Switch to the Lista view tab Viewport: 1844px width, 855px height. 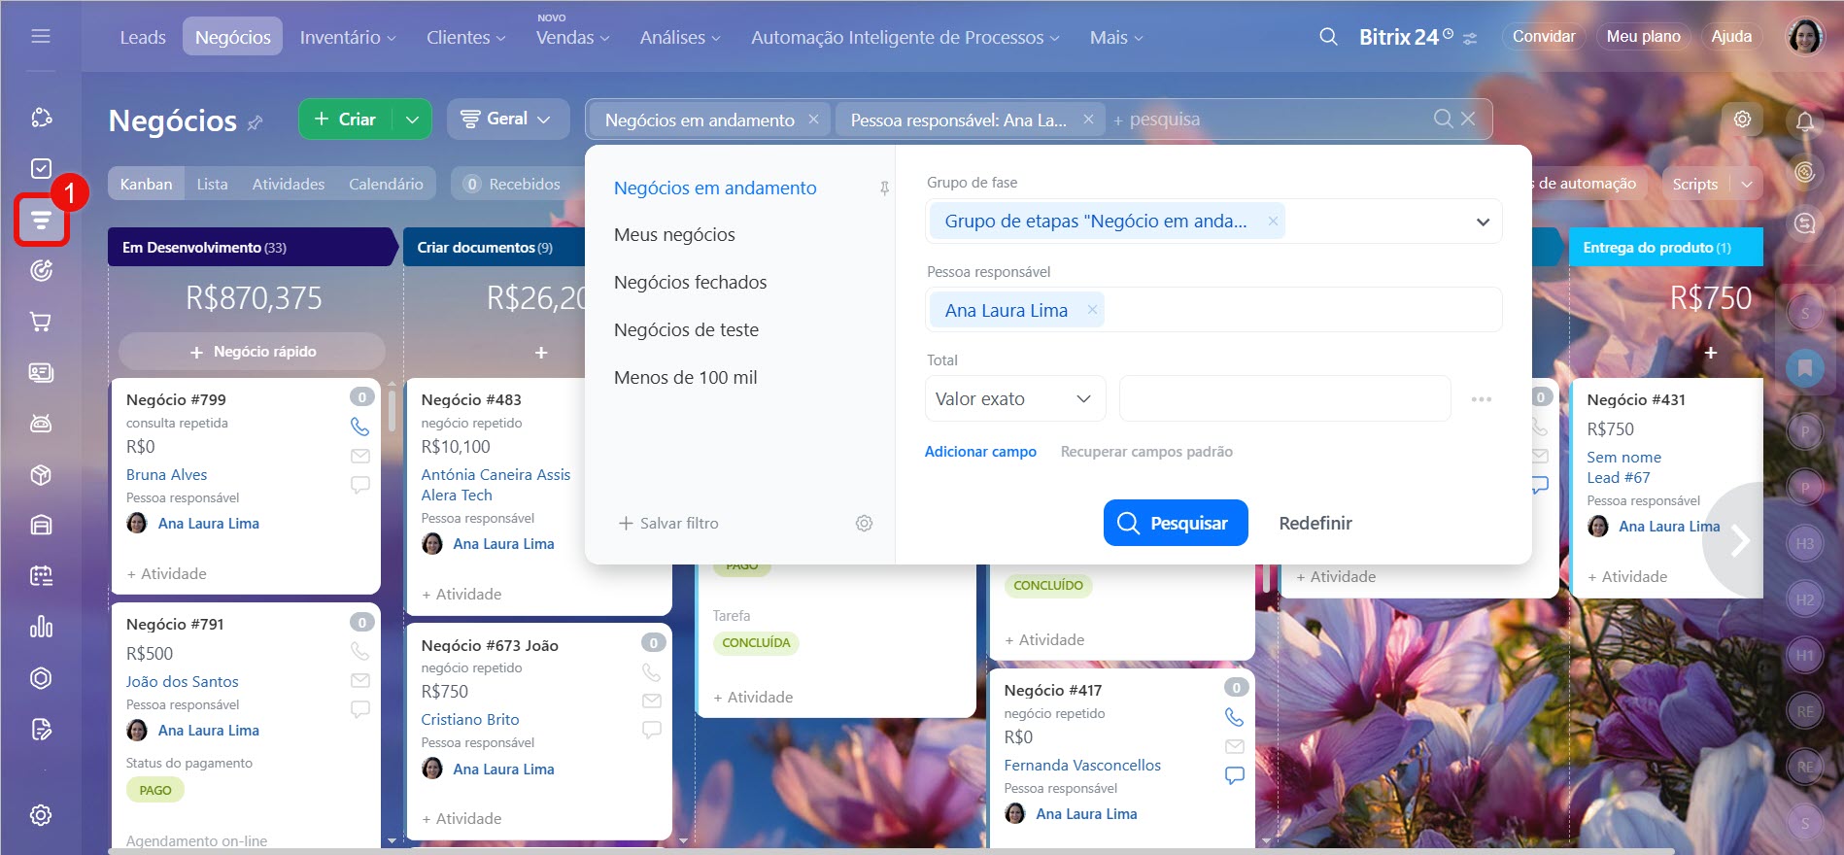pyautogui.click(x=212, y=184)
